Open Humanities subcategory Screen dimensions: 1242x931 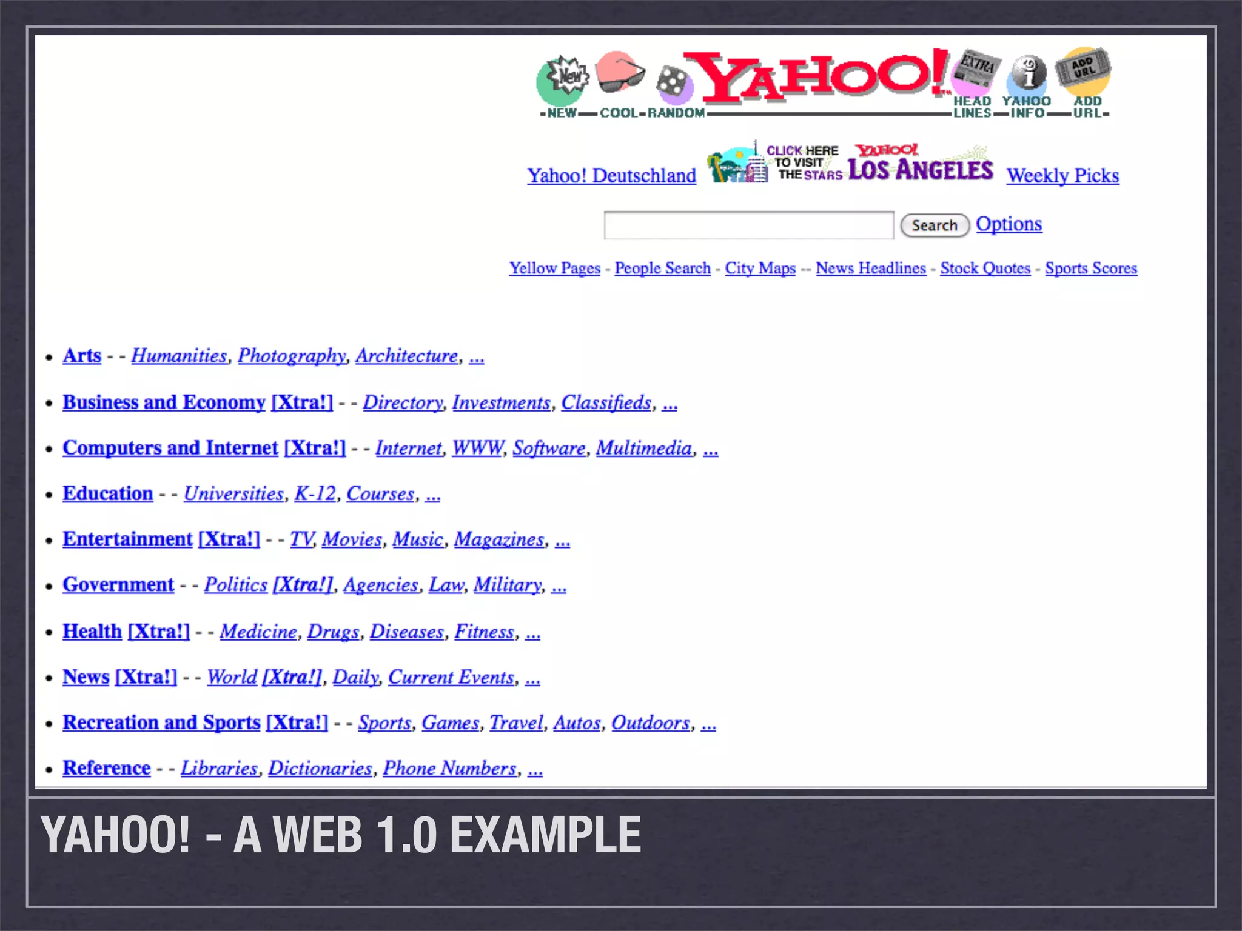point(179,356)
